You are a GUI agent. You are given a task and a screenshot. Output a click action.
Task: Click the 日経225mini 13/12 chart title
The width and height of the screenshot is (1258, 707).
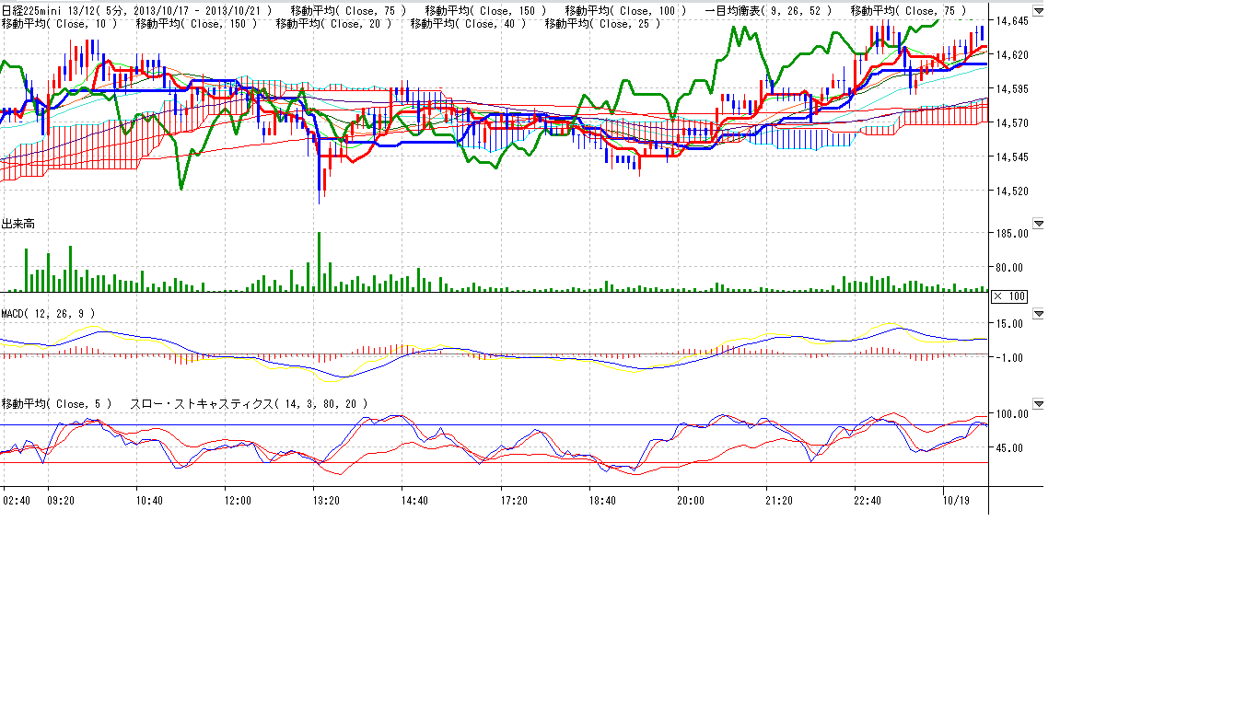pyautogui.click(x=49, y=10)
